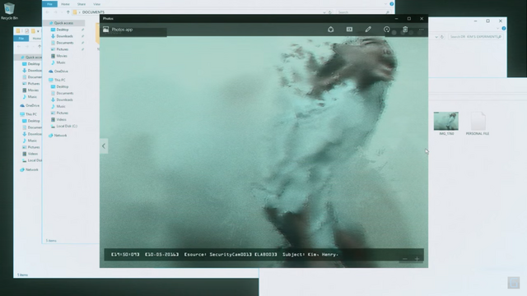Minimize the Dr. Kim's Experiments window
Viewport: 527px width, 296px height.
(x=475, y=21)
